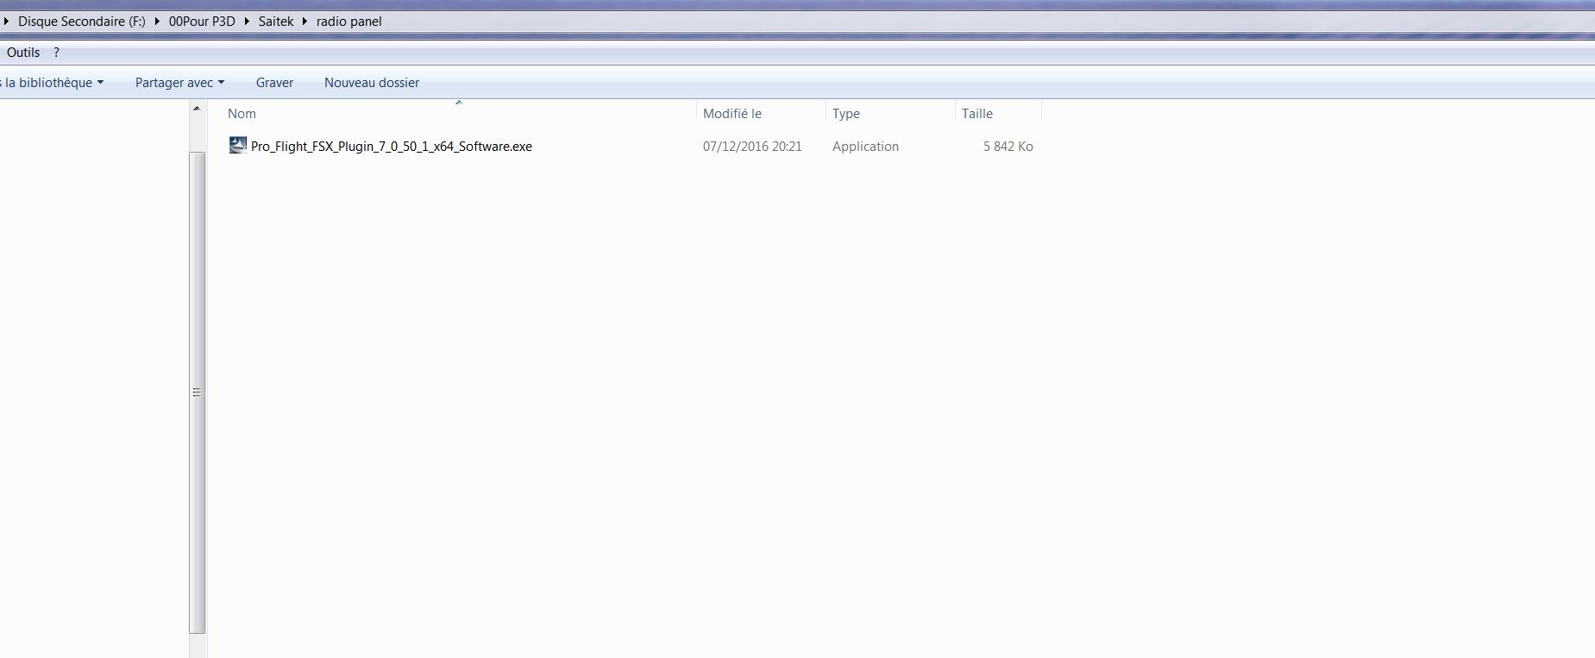Click the file size 5 842 Ko
The width and height of the screenshot is (1595, 658).
1008,147
